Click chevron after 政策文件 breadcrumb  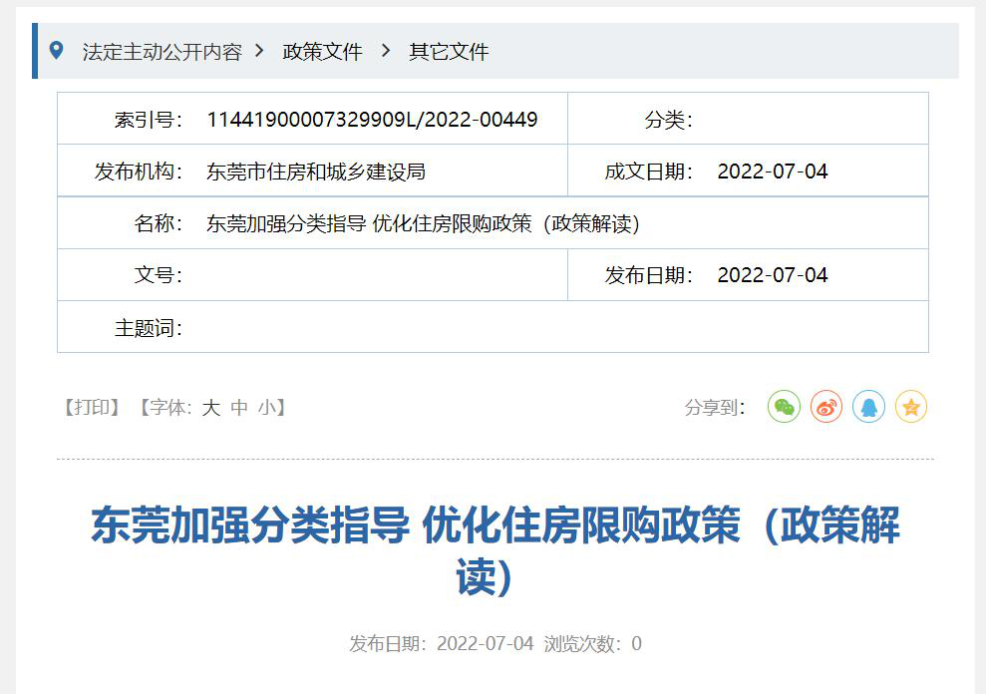[x=386, y=50]
